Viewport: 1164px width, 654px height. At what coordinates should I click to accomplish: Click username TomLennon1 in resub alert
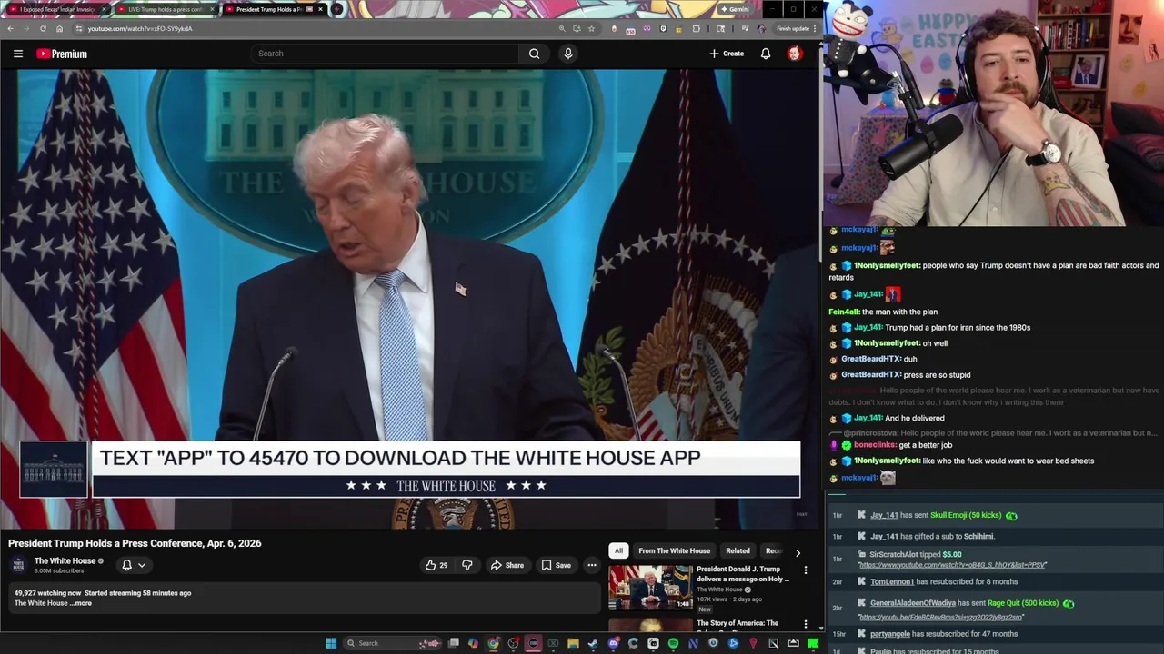(x=892, y=581)
